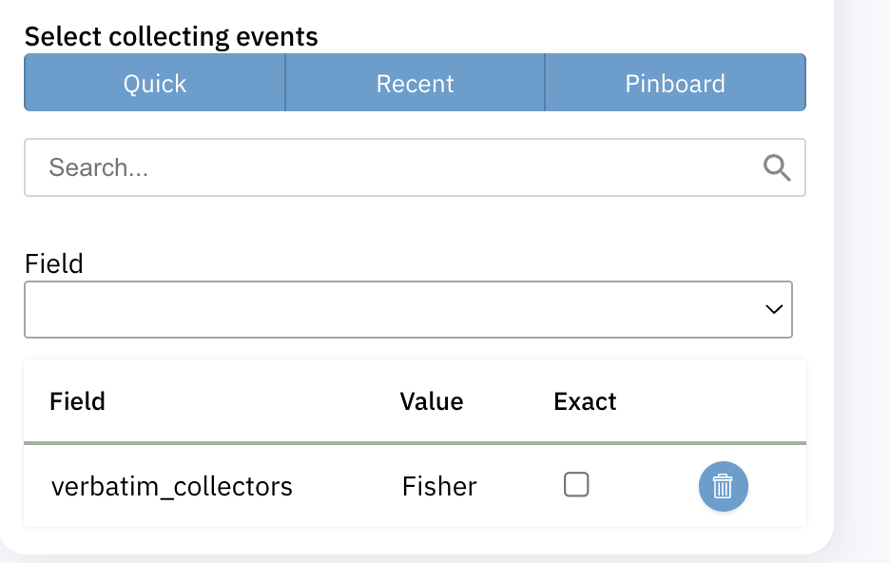Click the Fisher value in the table
Viewport: 890px width, 563px height.
coord(438,486)
